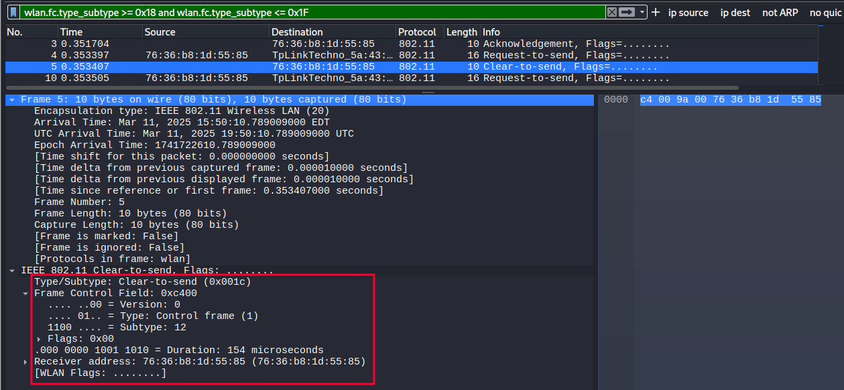Collapse the Frame Control Field node
The width and height of the screenshot is (844, 390).
click(26, 294)
